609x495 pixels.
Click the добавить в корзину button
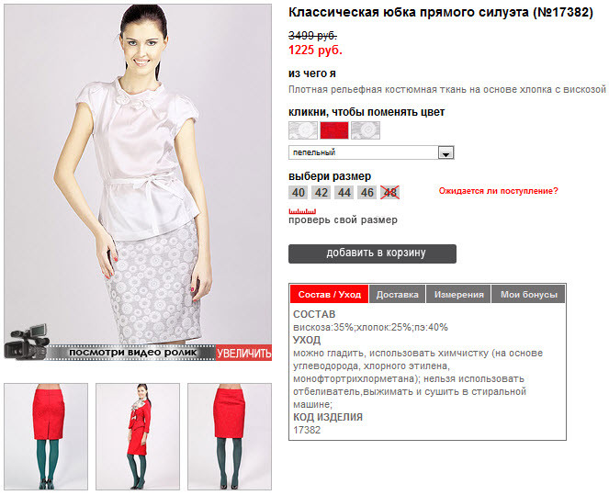(372, 253)
